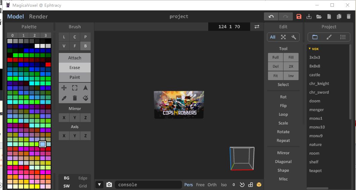Show the Project list view icon
The height and width of the screenshot is (190, 356).
point(343,37)
